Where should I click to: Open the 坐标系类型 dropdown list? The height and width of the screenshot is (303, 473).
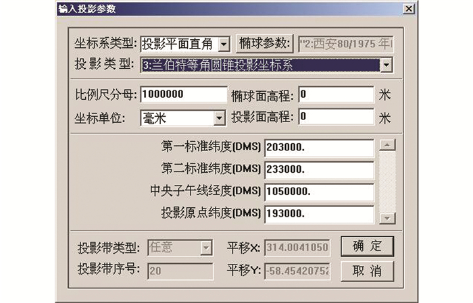coord(224,45)
